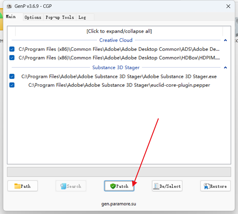The image size is (238, 214).
Task: Uncheck the ADS Adobe Desktop path checkbox
Action: click(12, 49)
